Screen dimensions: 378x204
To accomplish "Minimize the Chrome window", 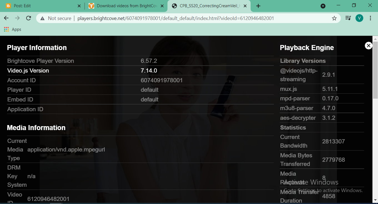I will (338, 5).
